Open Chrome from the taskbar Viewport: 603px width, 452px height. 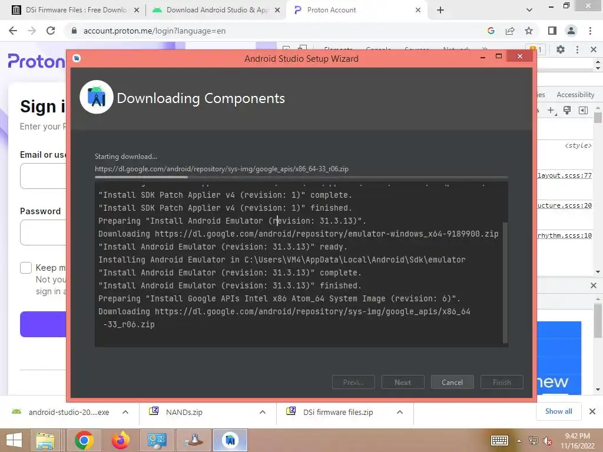84,440
